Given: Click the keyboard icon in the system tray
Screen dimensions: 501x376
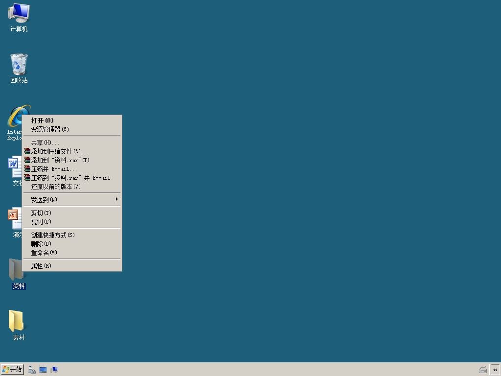Looking at the screenshot, I should click(x=483, y=370).
